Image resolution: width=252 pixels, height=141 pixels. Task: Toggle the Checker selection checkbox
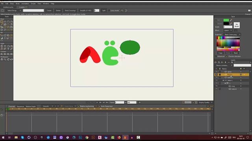point(227,56)
